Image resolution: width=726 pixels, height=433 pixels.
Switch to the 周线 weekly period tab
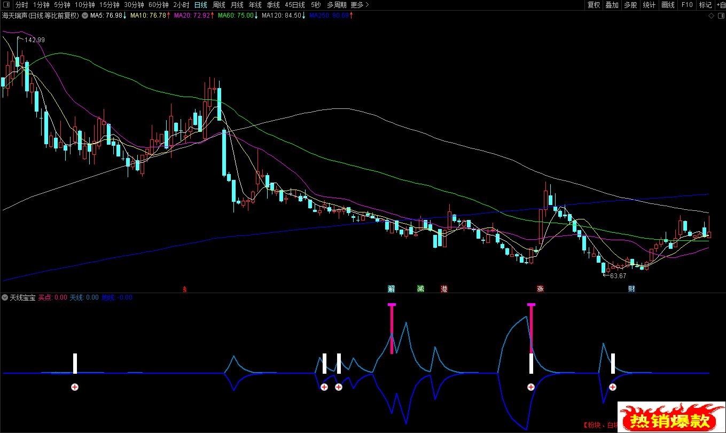(219, 5)
